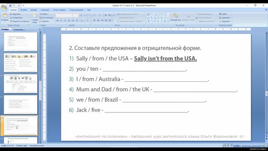Click the zoom out minus button
268x151 pixels.
pyautogui.click(x=241, y=146)
